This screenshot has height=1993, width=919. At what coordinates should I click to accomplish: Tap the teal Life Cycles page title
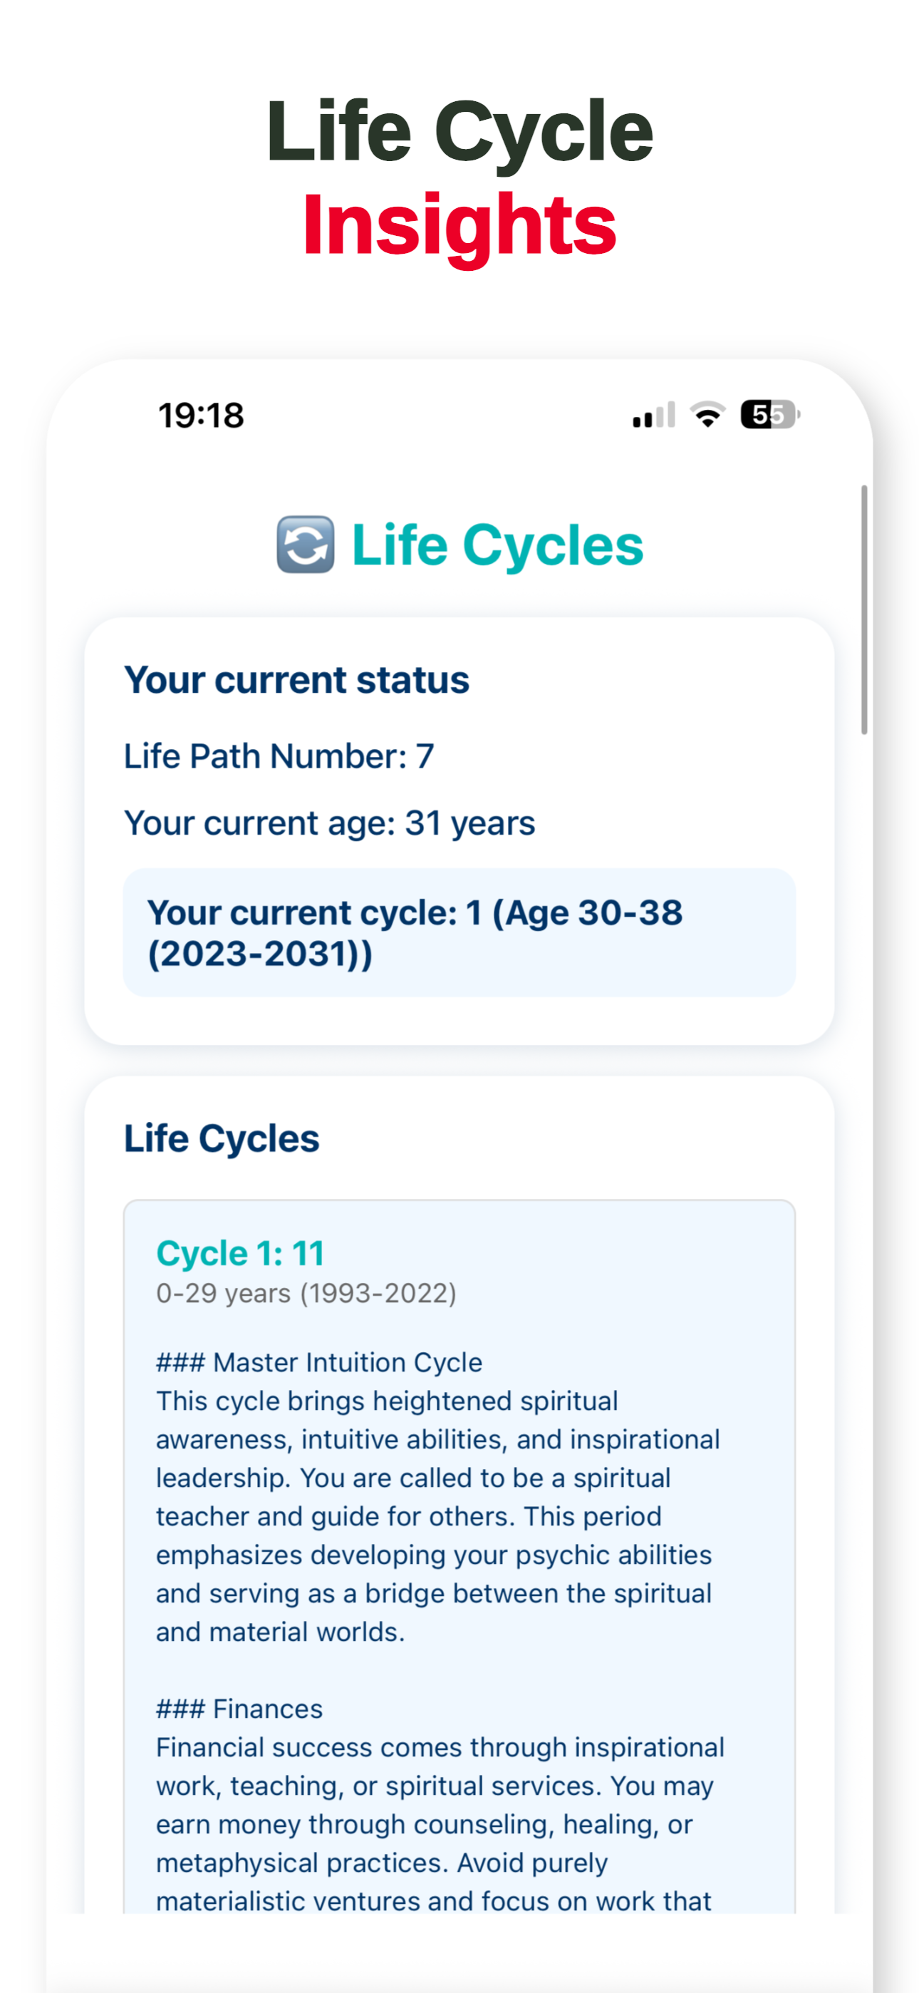pyautogui.click(x=497, y=545)
